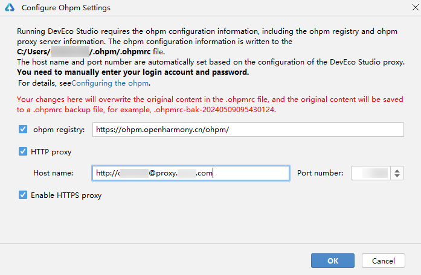Increase port number with up arrow
The image size is (421, 275).
coord(397,170)
